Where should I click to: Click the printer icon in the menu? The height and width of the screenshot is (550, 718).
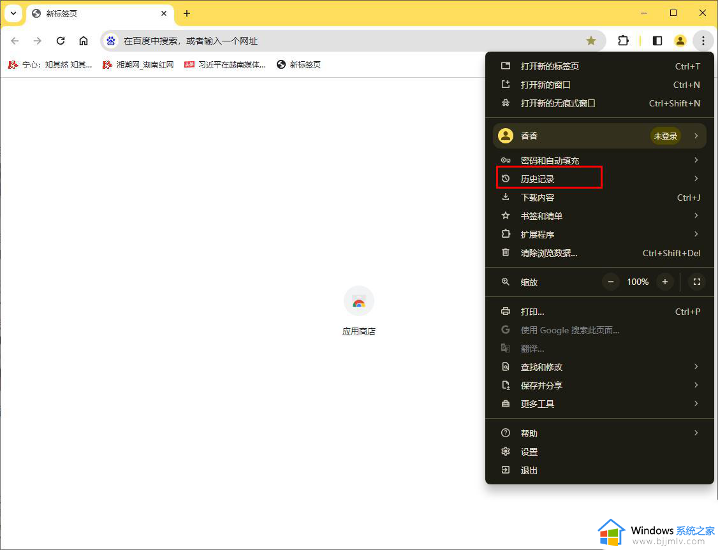click(x=506, y=311)
